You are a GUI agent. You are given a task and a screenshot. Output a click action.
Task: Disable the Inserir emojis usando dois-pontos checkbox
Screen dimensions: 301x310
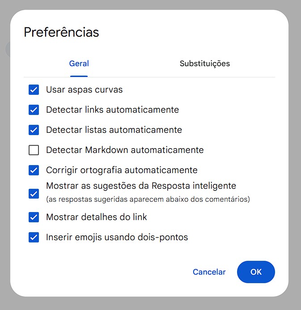coord(34,238)
